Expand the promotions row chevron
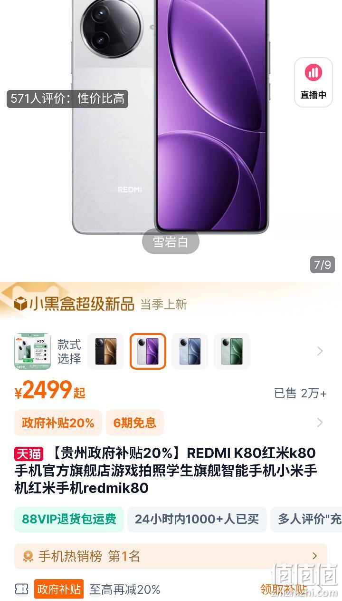 click(x=320, y=423)
